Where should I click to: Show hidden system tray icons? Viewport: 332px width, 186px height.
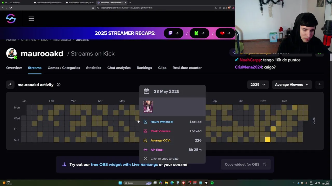[x=294, y=183]
